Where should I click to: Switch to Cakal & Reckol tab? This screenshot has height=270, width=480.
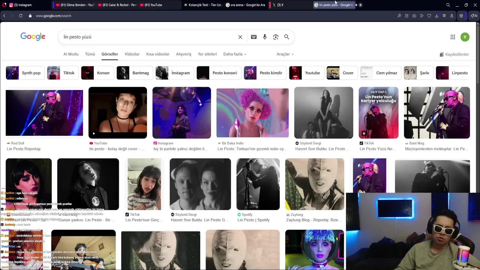coord(117,5)
